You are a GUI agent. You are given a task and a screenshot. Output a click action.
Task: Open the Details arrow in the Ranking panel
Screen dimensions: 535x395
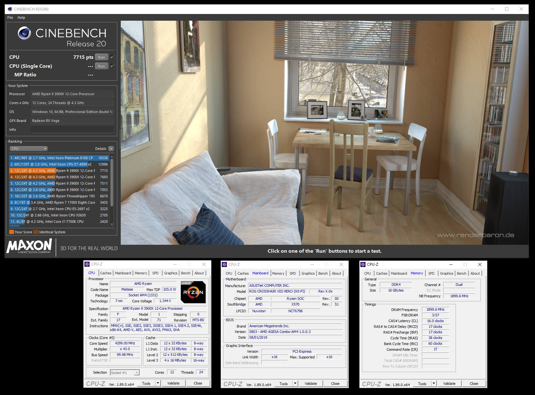pos(111,149)
